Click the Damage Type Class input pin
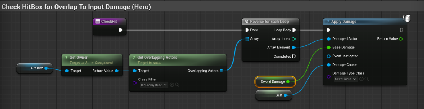424x109 pixels. click(329, 76)
